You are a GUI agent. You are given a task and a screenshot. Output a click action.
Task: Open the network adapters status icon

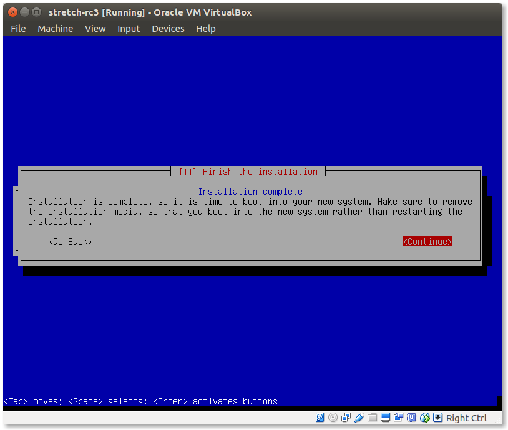click(346, 418)
